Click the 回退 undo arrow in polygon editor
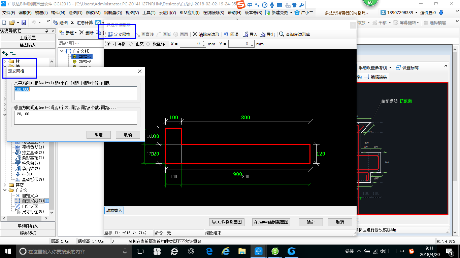 click(x=226, y=34)
